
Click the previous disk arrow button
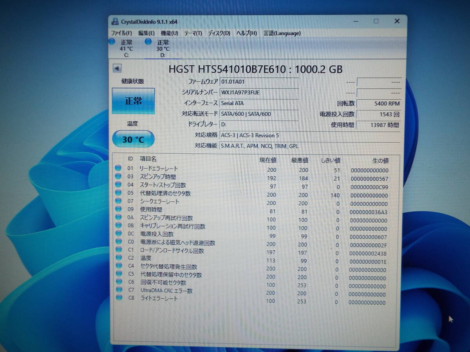click(117, 68)
